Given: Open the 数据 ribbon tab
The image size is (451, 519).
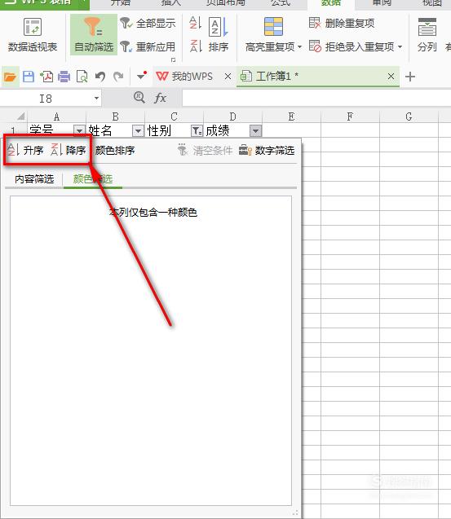Looking at the screenshot, I should 331,3.
